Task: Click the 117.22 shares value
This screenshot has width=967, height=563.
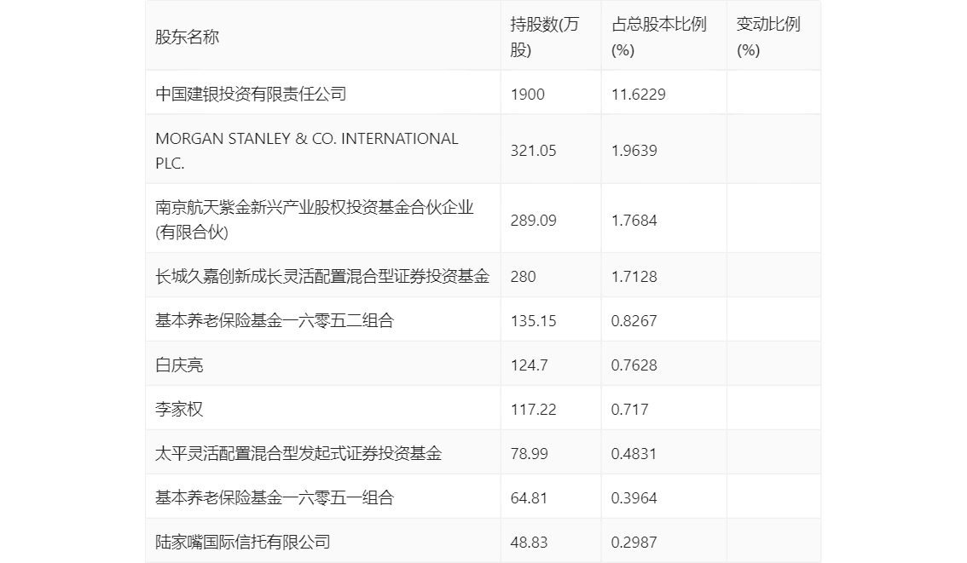Action: [534, 410]
